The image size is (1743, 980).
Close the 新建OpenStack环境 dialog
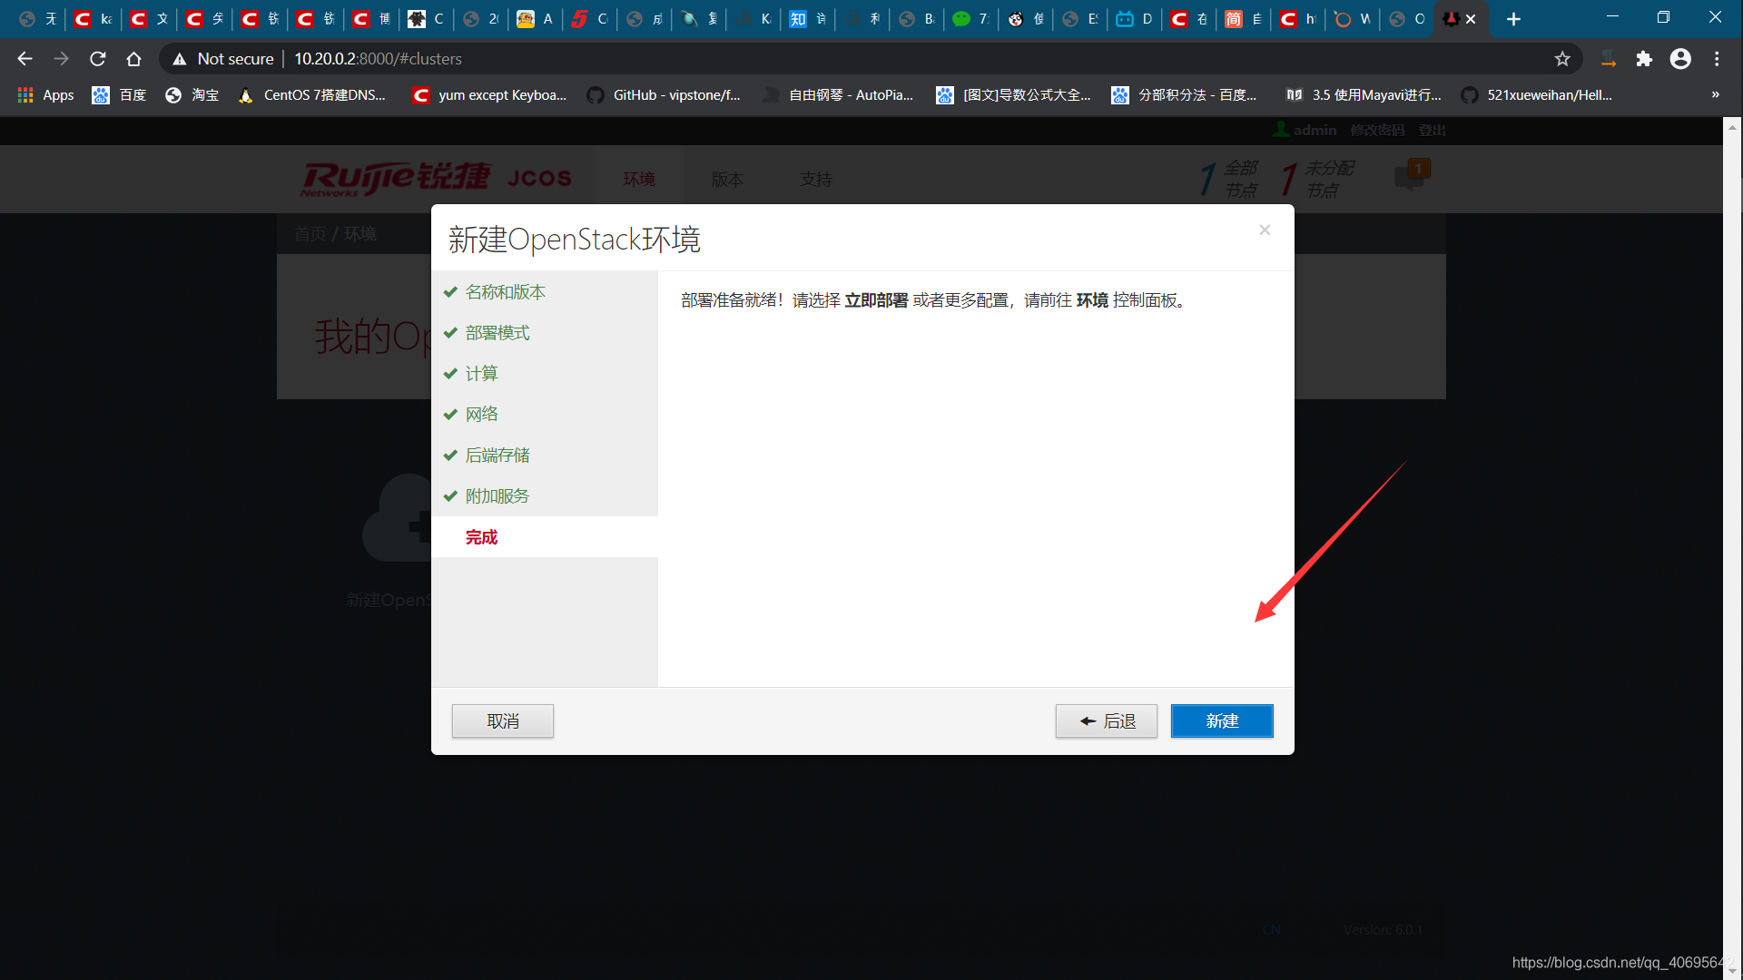(x=1265, y=230)
